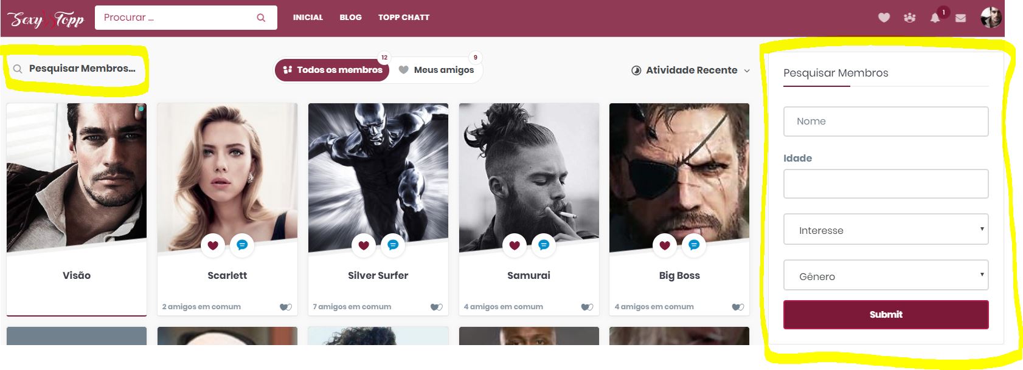Toggle friendship switch on Big Boss's card footer
1023x370 pixels.
click(x=738, y=307)
